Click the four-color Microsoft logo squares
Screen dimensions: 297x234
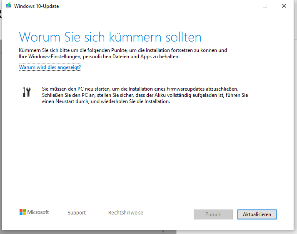(x=22, y=212)
